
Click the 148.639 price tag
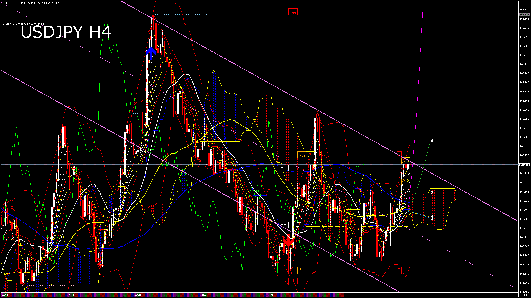click(524, 15)
